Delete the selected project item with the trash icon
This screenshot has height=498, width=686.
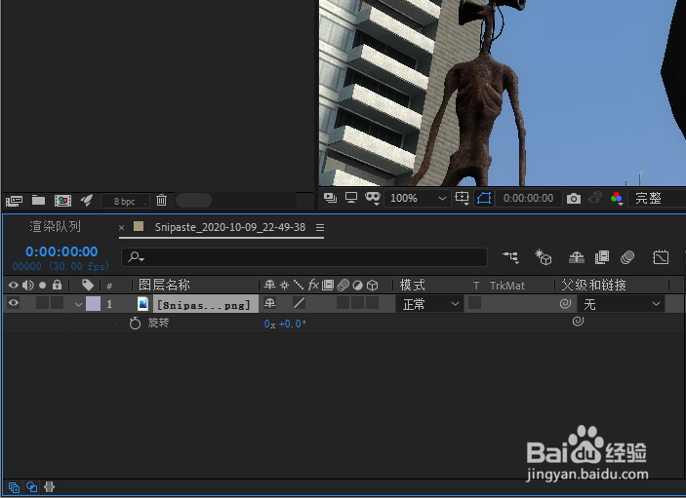point(161,200)
